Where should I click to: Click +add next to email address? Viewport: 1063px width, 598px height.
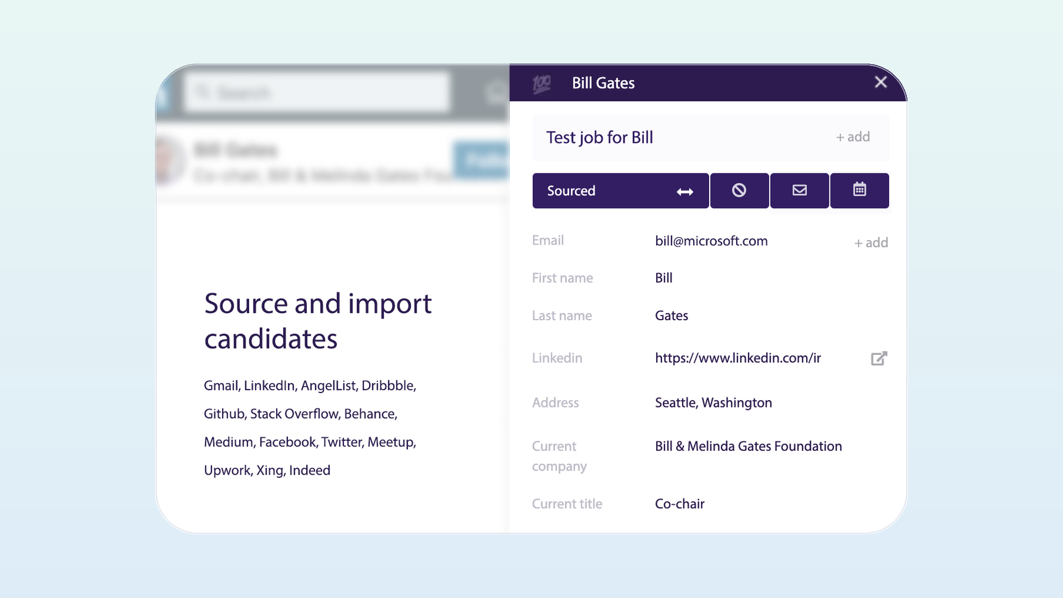pyautogui.click(x=871, y=243)
